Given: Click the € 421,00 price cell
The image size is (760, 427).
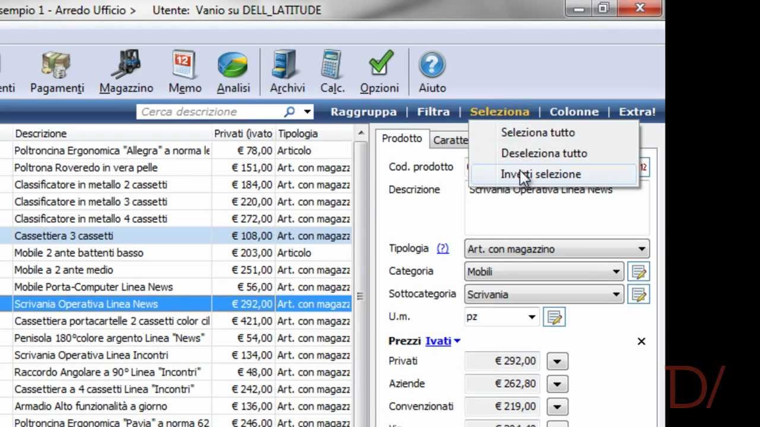Looking at the screenshot, I should (243, 321).
